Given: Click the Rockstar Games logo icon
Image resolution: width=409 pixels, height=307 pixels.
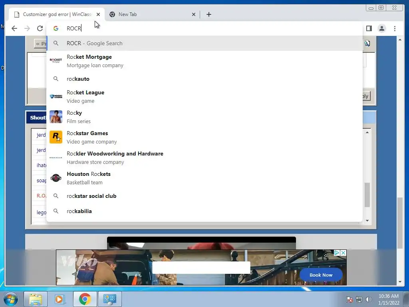Looking at the screenshot, I should [56, 137].
